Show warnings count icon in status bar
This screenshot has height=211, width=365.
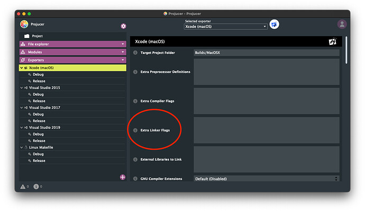click(23, 186)
